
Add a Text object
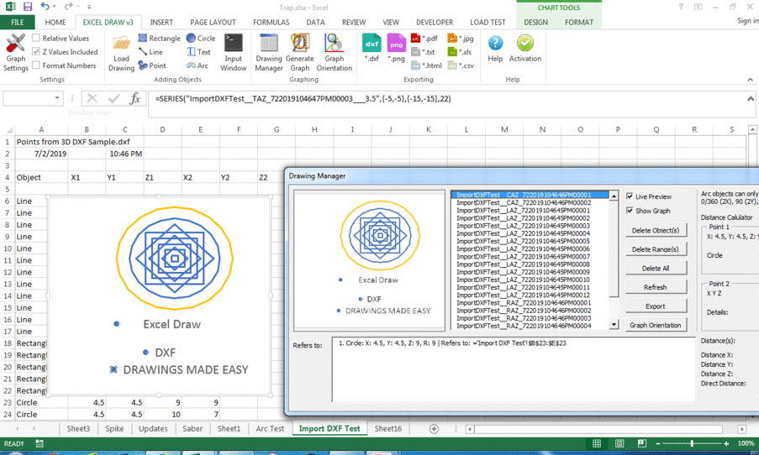pyautogui.click(x=198, y=52)
